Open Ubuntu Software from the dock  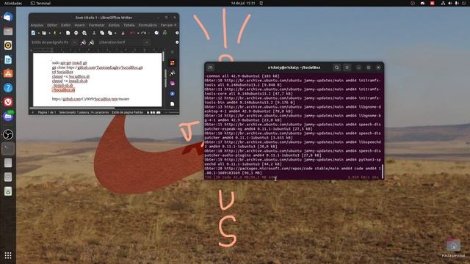click(x=8, y=73)
